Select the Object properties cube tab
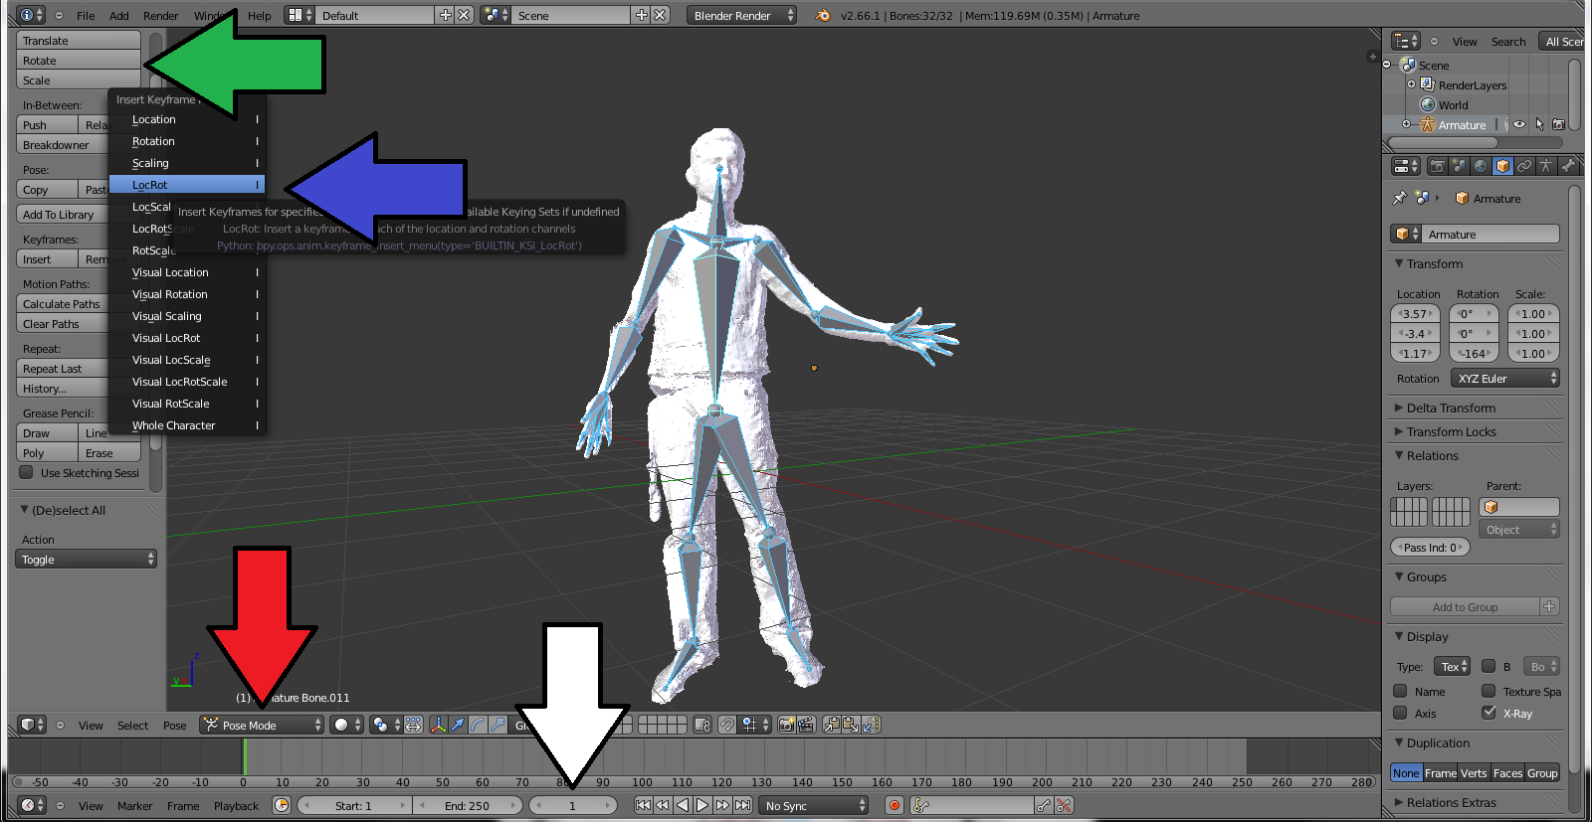This screenshot has width=1592, height=822. pos(1502,166)
